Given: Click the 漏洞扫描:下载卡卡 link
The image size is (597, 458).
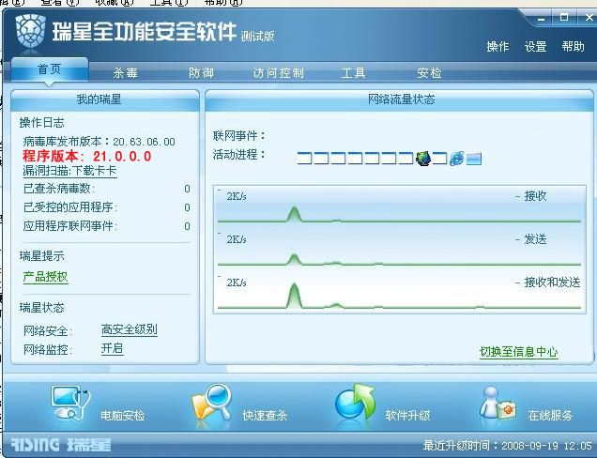Looking at the screenshot, I should click(69, 171).
